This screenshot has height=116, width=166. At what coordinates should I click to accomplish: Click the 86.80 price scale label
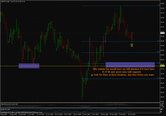pyautogui.click(x=162, y=78)
